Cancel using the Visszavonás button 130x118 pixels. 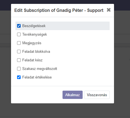pos(97,95)
